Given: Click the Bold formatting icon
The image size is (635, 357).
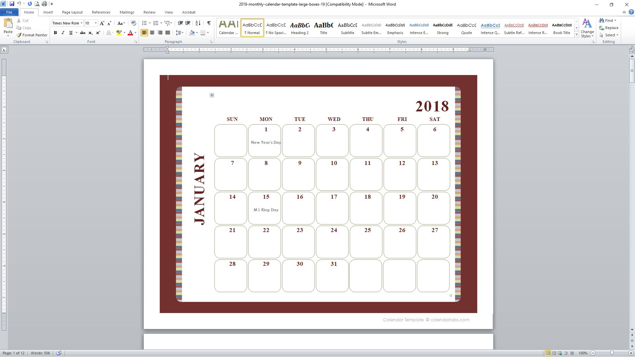Looking at the screenshot, I should pyautogui.click(x=55, y=33).
